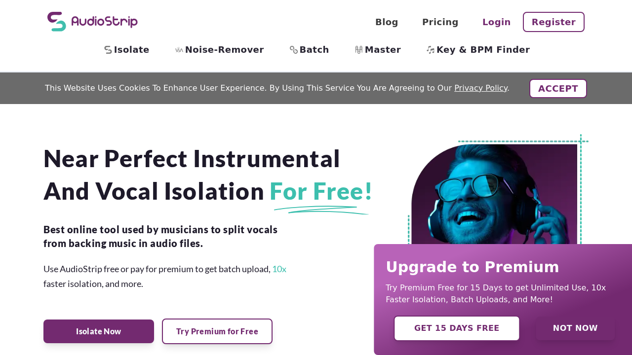Image resolution: width=632 pixels, height=355 pixels.
Task: Open the Pricing page
Action: click(440, 22)
